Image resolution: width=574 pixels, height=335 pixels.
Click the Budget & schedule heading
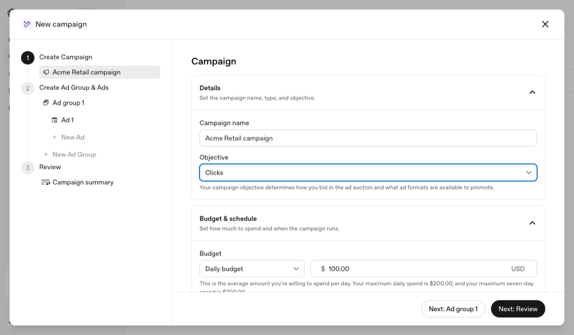pyautogui.click(x=228, y=219)
